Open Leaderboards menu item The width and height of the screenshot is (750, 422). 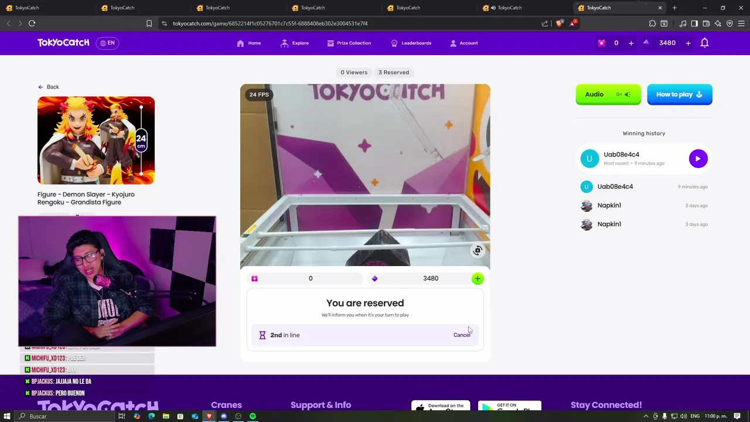pos(411,43)
